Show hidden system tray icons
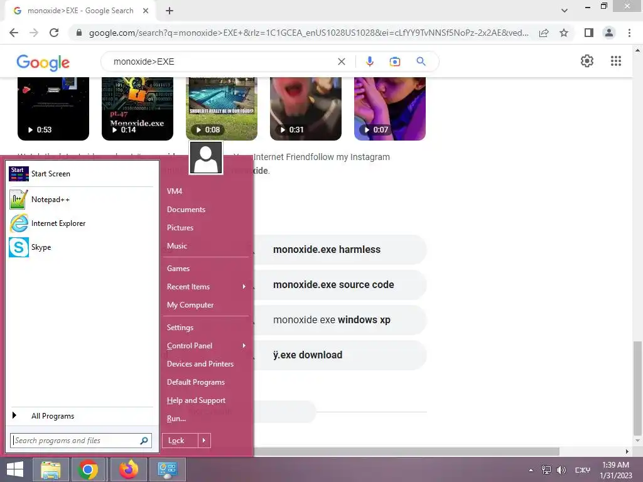Screen dimensions: 643x482 point(531,470)
